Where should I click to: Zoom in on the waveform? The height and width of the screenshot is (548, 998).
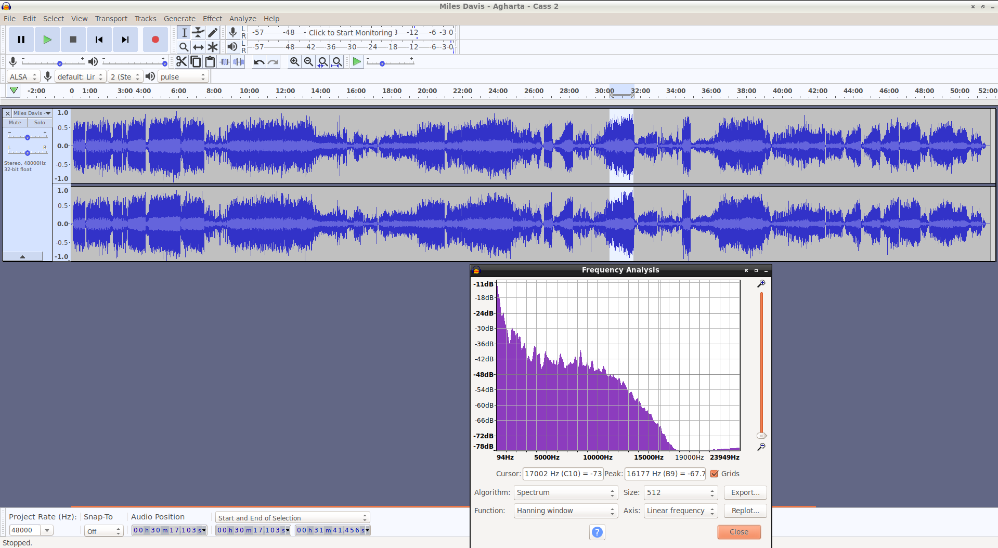pos(294,62)
